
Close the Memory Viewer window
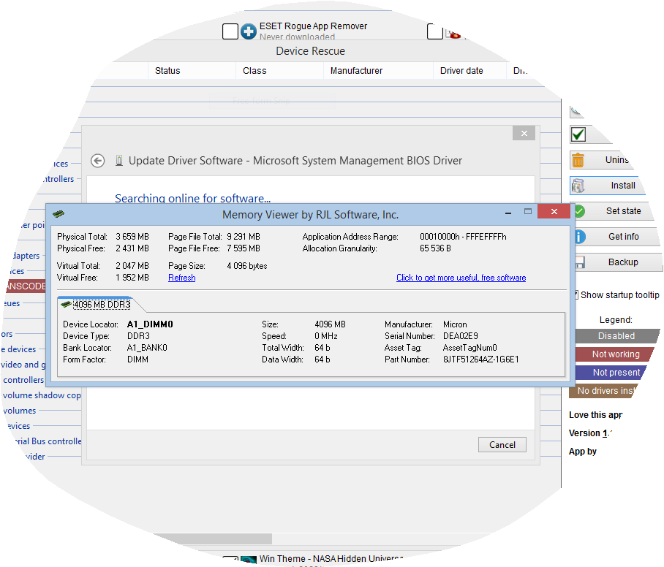554,212
